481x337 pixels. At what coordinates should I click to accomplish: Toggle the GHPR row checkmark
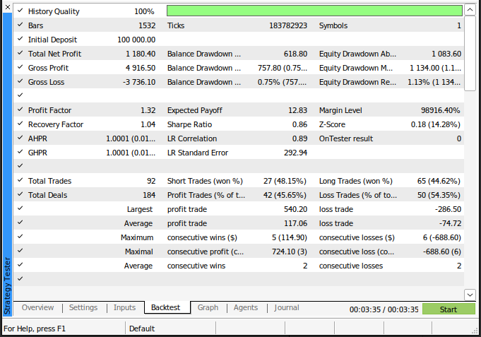[20, 152]
